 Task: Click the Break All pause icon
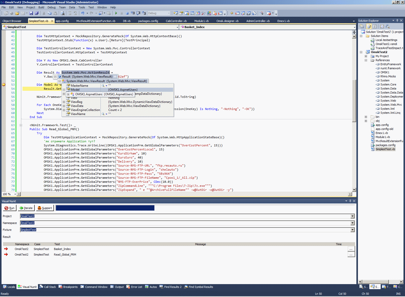122,13
